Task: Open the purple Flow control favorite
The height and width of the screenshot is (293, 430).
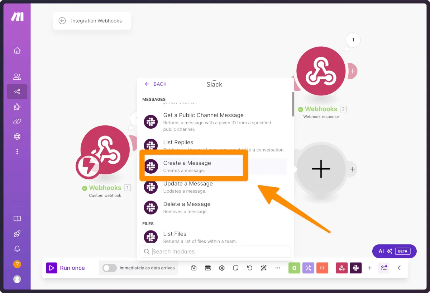Action: click(308, 268)
